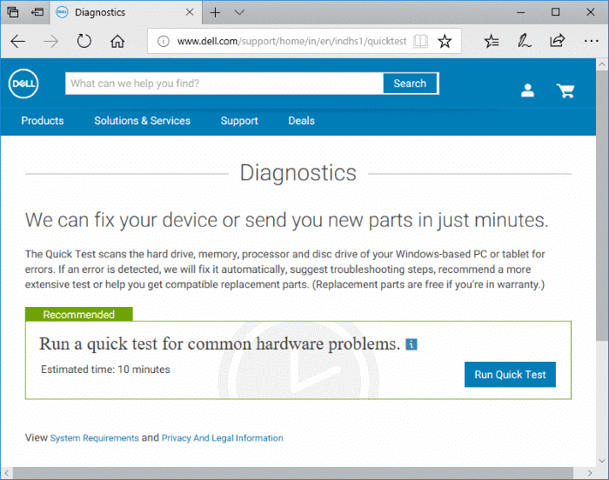
Task: Open the user account icon
Action: pos(527,90)
